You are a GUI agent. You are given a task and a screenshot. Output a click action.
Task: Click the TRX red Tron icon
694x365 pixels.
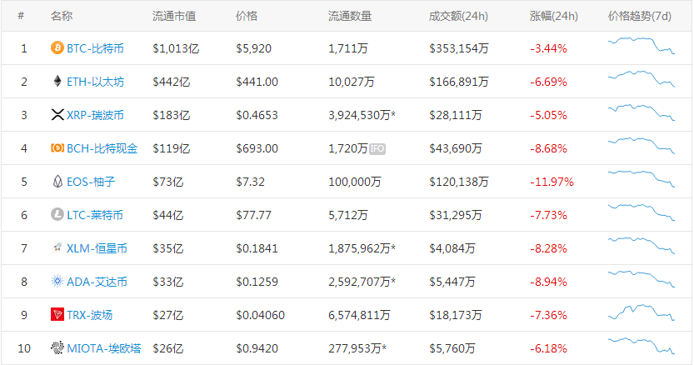click(57, 314)
